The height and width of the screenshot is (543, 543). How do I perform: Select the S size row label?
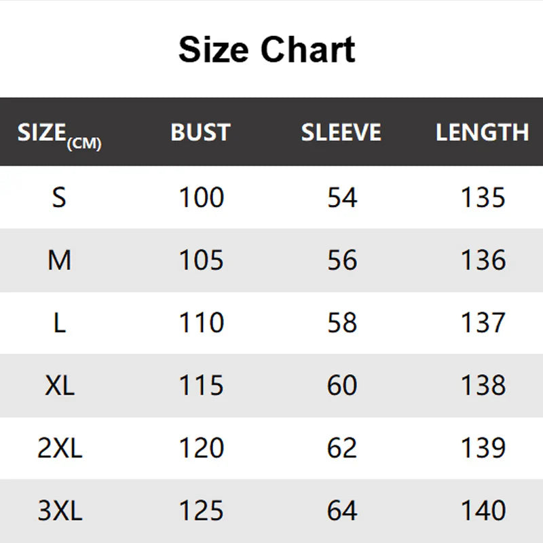coord(59,198)
